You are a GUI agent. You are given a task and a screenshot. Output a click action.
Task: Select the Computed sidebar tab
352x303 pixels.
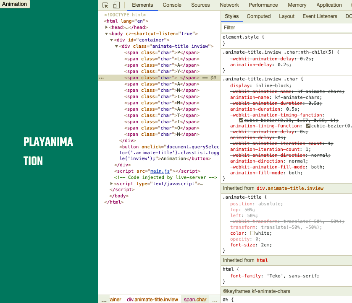pyautogui.click(x=259, y=16)
